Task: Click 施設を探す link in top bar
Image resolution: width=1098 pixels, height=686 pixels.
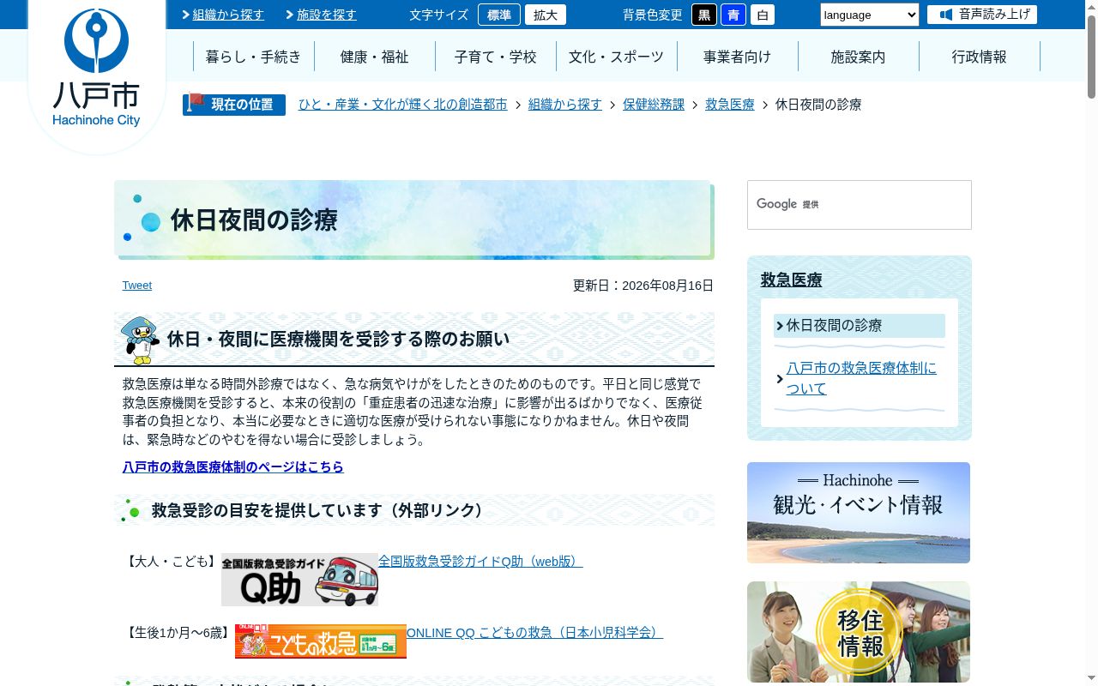Action: pyautogui.click(x=327, y=15)
